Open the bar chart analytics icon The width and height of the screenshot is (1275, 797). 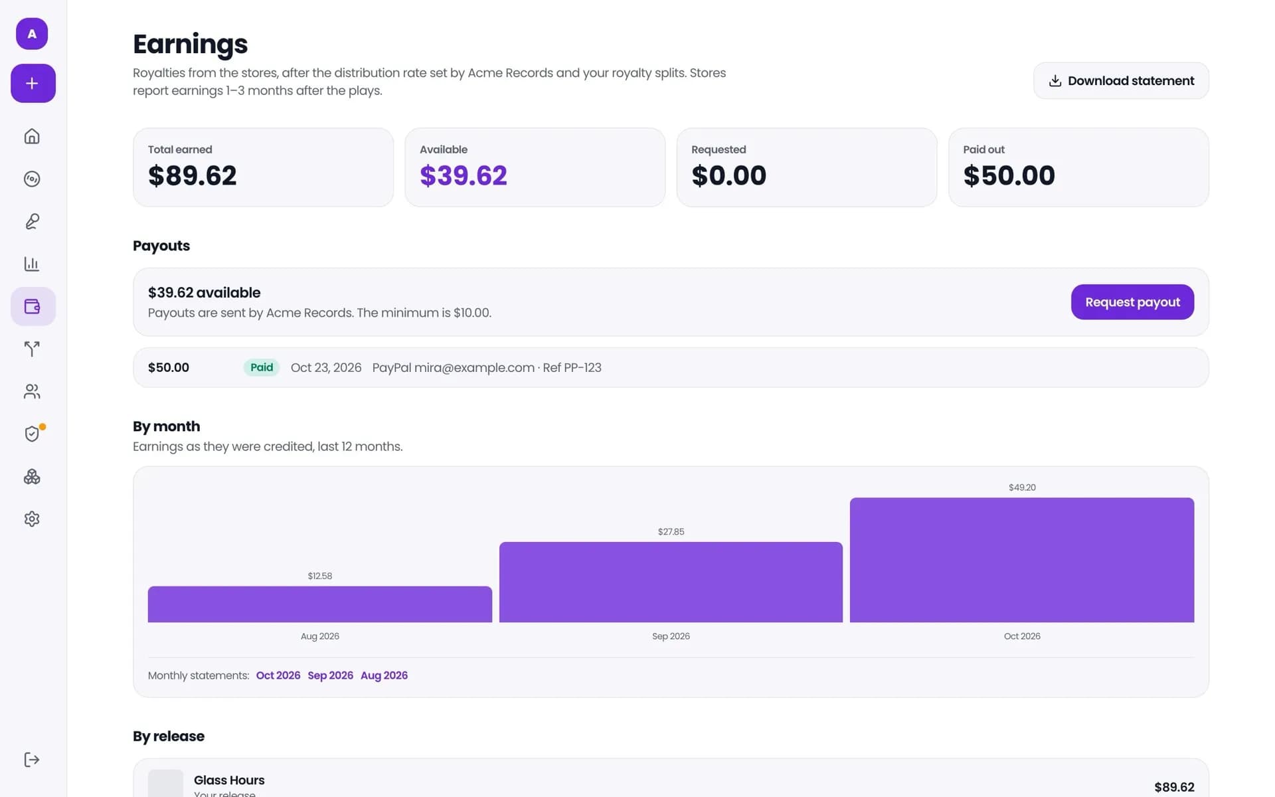click(32, 264)
